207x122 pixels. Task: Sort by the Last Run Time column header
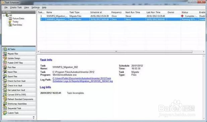tap(153, 12)
